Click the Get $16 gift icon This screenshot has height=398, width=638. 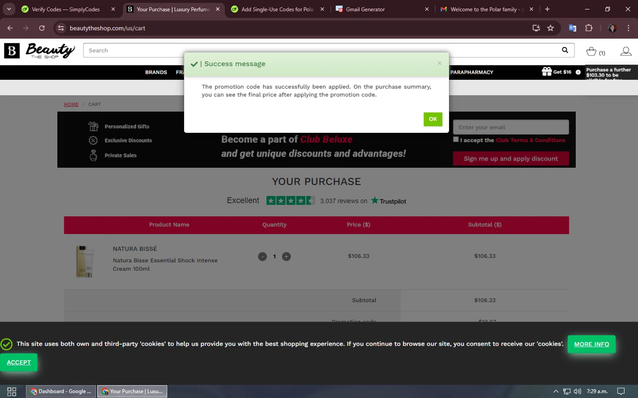547,71
